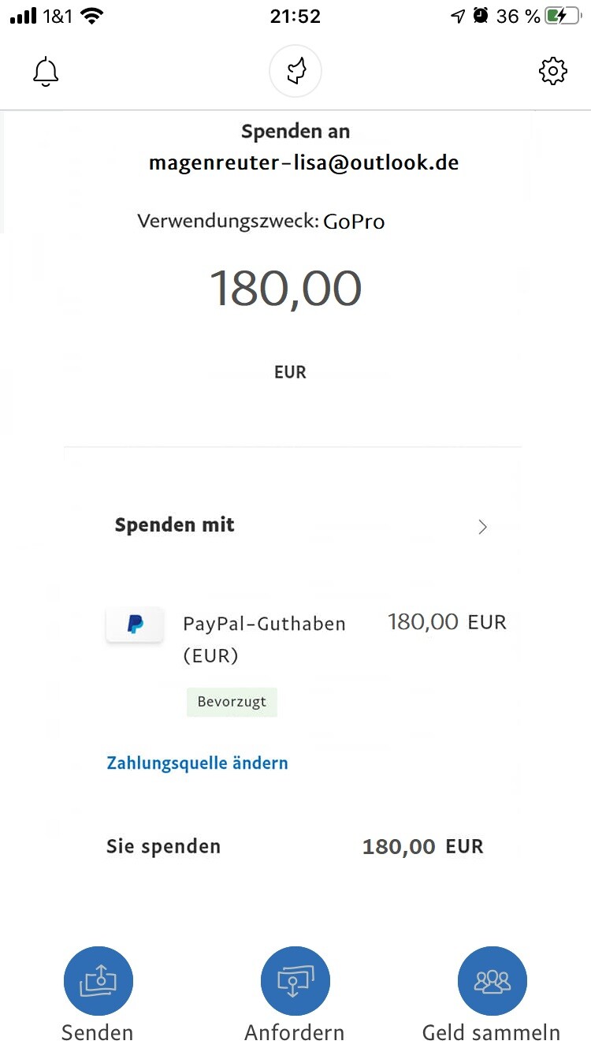Tap the battery status icon
The height and width of the screenshot is (1052, 591).
(563, 16)
